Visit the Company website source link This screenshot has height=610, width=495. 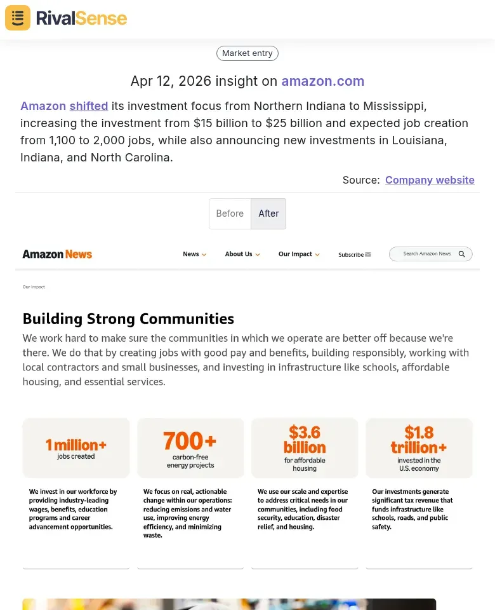(x=430, y=180)
